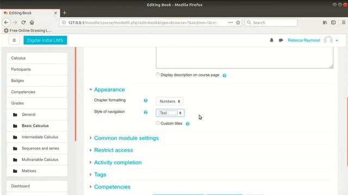This screenshot has width=348, height=195.
Task: Show sidebars using the sidebar icon
Action: pyautogui.click(x=333, y=22)
